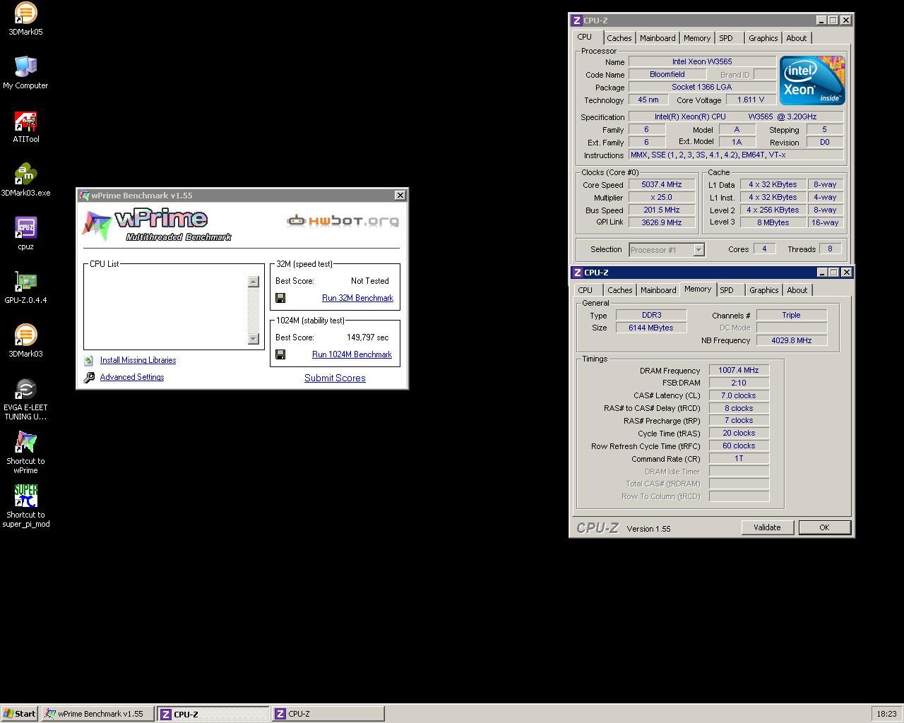Viewport: 904px width, 723px height.
Task: Open the 3DMark05 desktop shortcut
Action: 25,14
